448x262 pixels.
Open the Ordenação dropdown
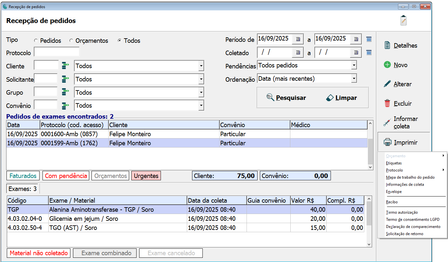[x=354, y=78]
